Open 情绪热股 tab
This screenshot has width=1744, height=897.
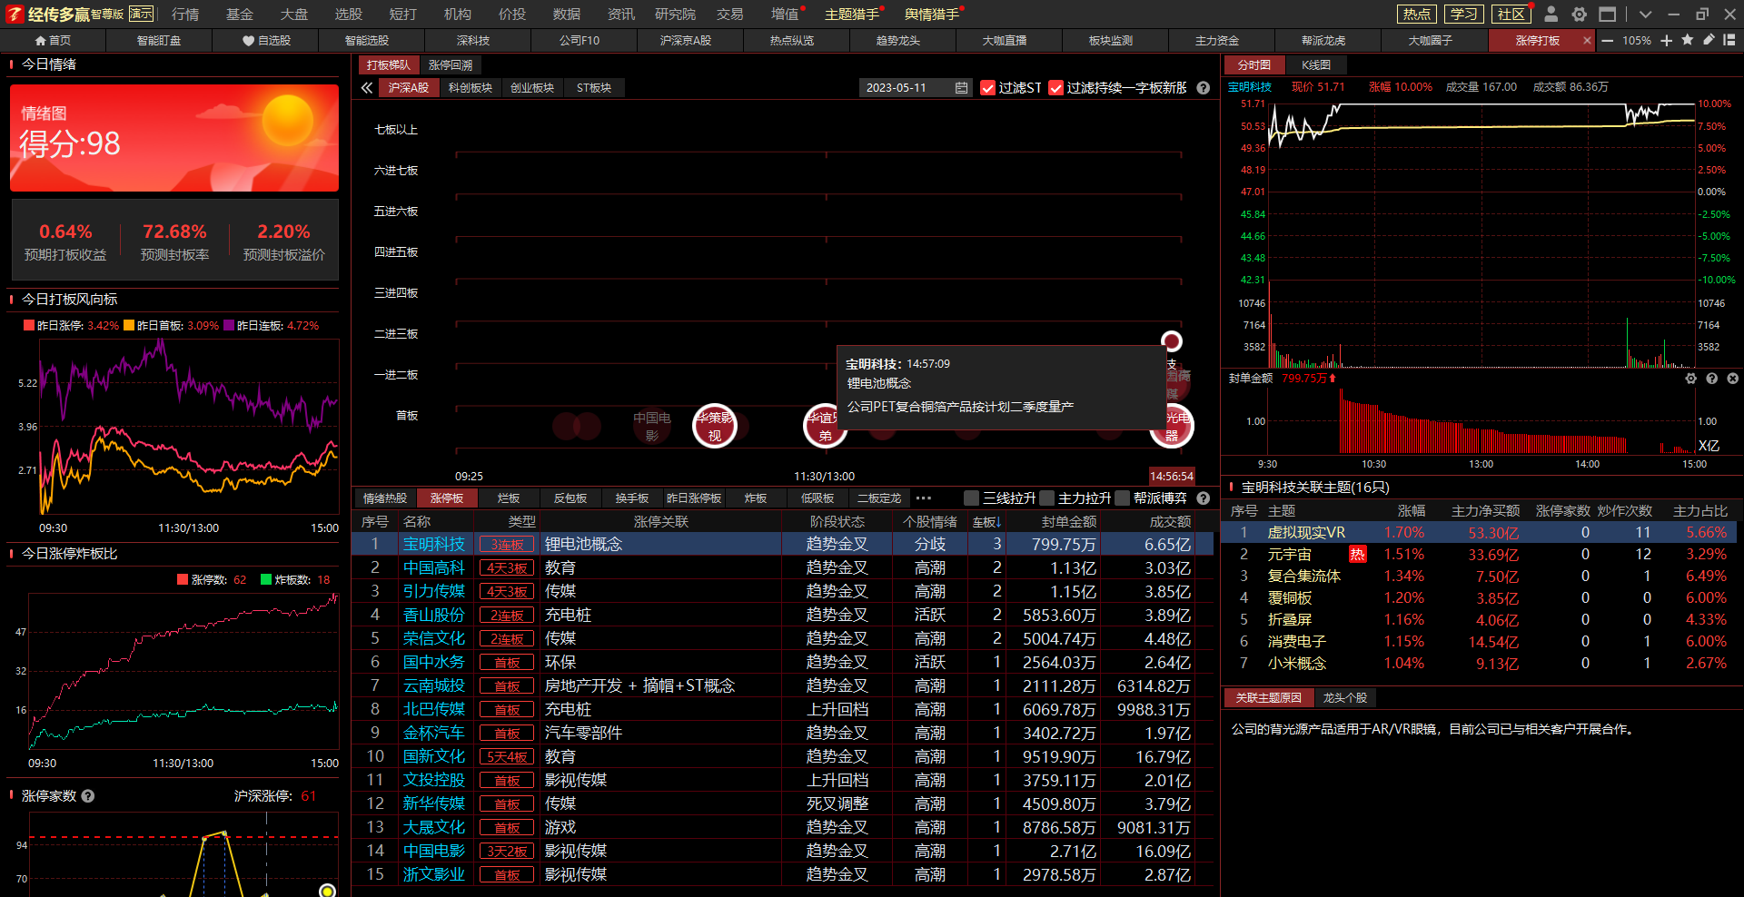[x=385, y=498]
